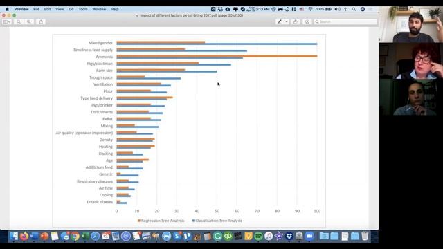Screen dimensions: 443x249
Task: Open Spotify from the Dock
Action: tap(258, 236)
